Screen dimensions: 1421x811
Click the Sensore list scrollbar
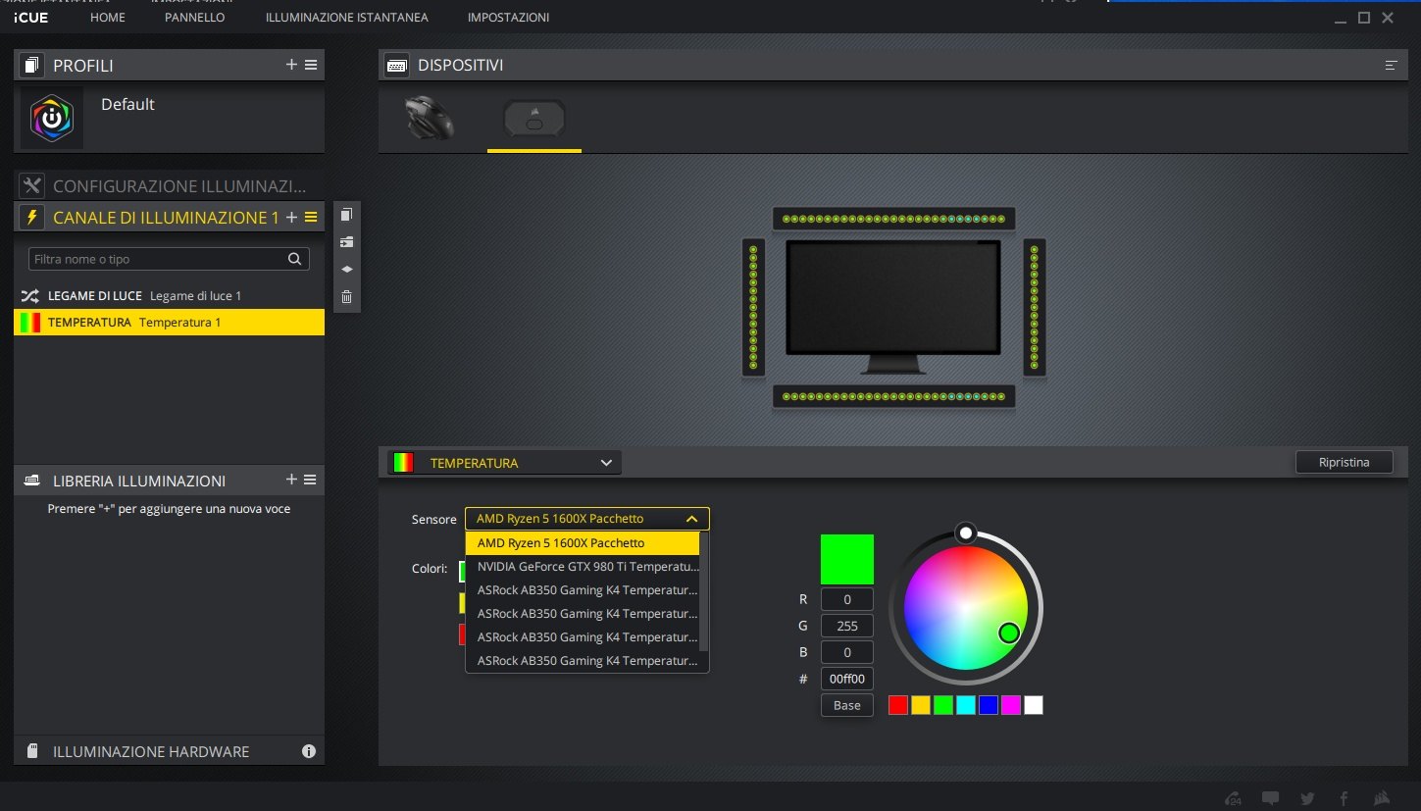(x=703, y=592)
